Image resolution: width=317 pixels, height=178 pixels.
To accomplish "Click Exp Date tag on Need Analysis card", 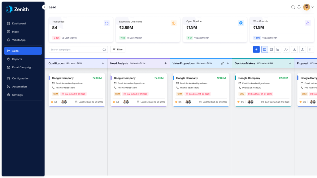I will [136, 94].
